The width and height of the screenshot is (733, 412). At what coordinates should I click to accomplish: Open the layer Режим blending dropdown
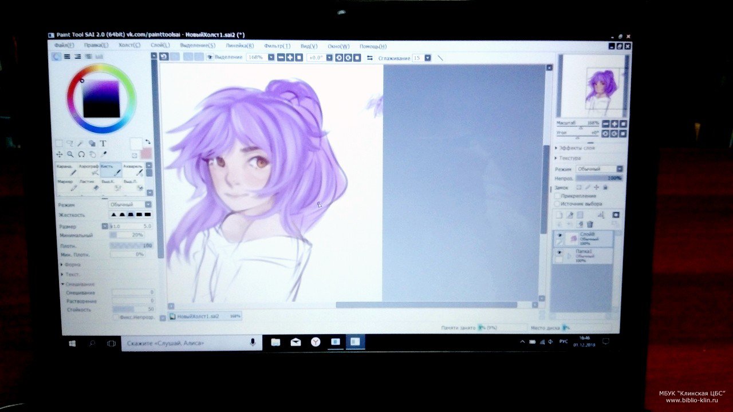(x=600, y=169)
